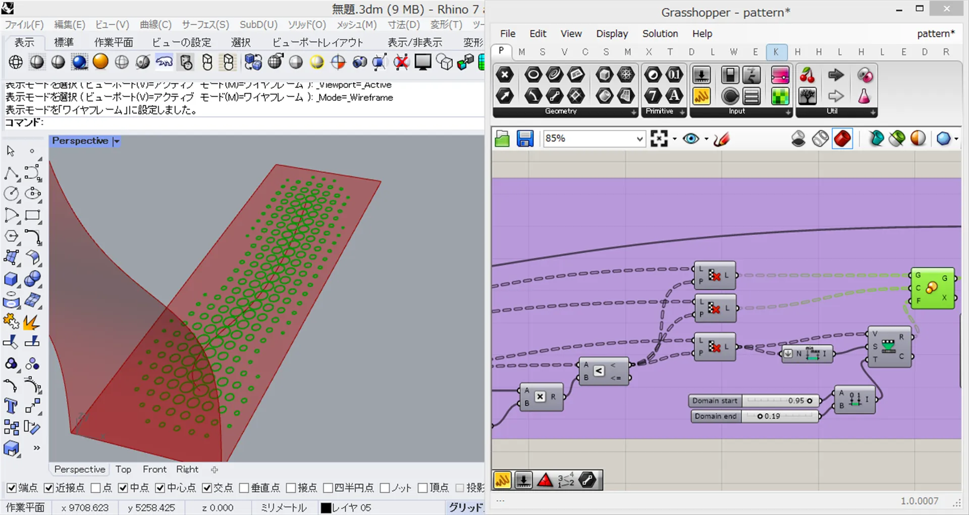Expand the Geometry panel with its plus arrow
This screenshot has height=515, width=969.
point(634,112)
